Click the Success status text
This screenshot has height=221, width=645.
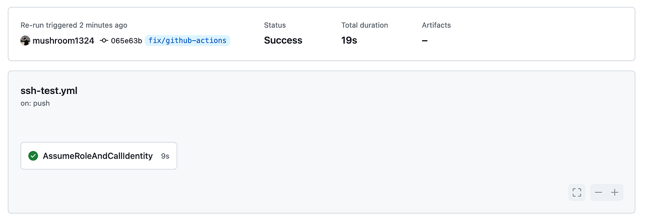click(283, 41)
